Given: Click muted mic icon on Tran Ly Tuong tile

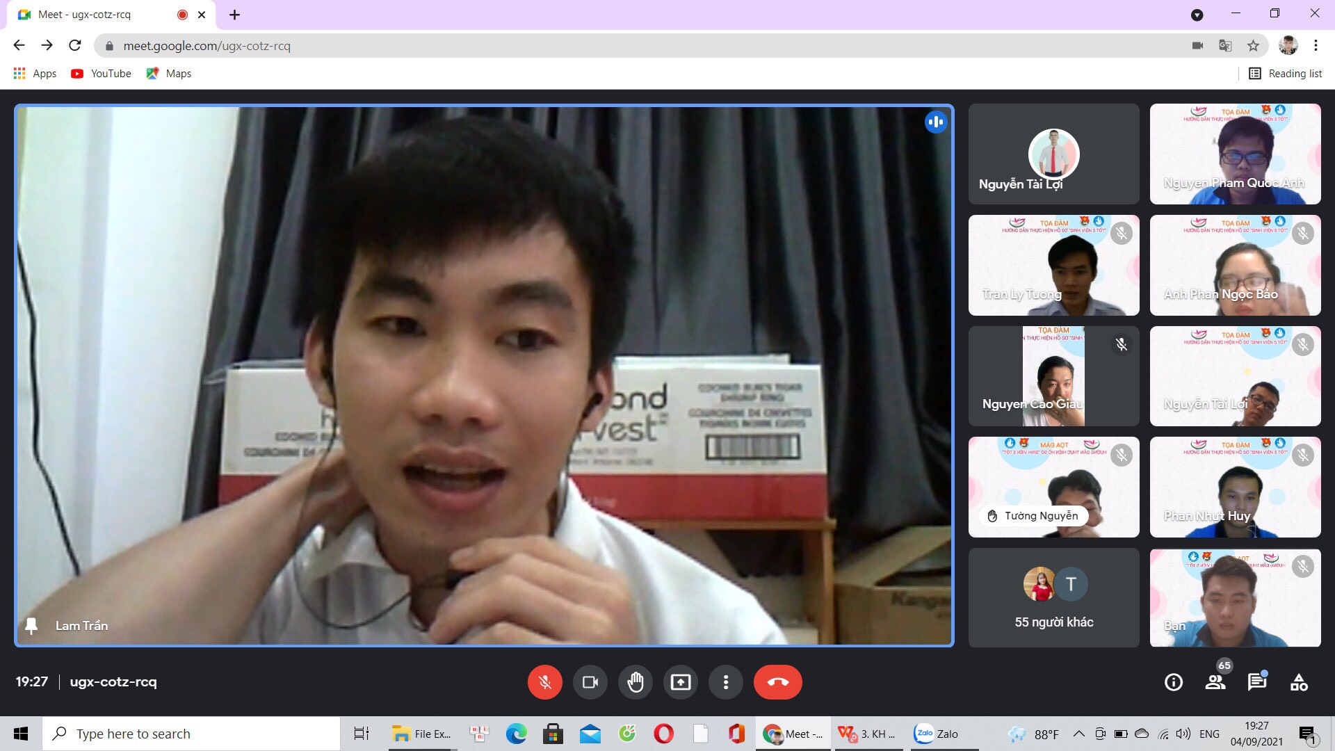Looking at the screenshot, I should click(1121, 233).
